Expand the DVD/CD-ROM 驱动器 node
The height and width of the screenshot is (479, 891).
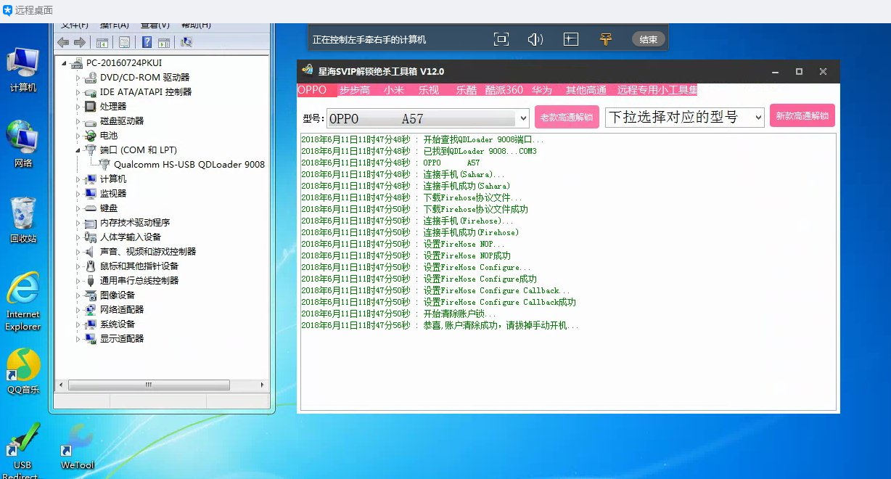[78, 78]
